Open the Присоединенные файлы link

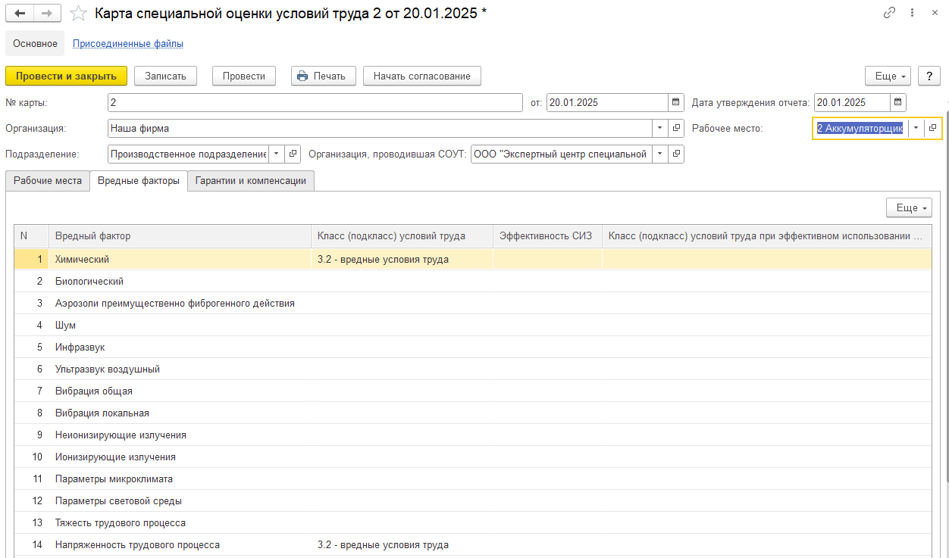127,44
